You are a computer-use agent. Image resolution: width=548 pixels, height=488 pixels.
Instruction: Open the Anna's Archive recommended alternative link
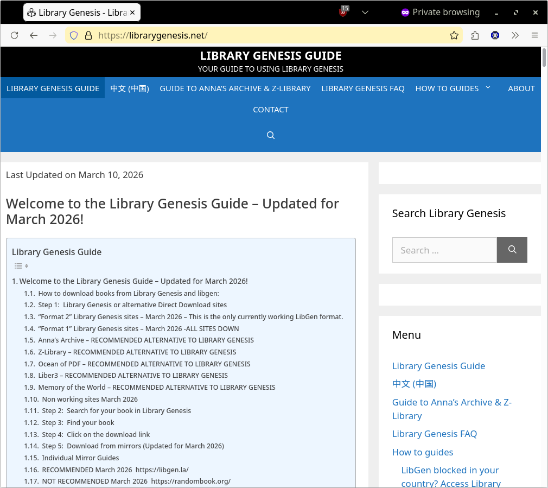tap(145, 340)
